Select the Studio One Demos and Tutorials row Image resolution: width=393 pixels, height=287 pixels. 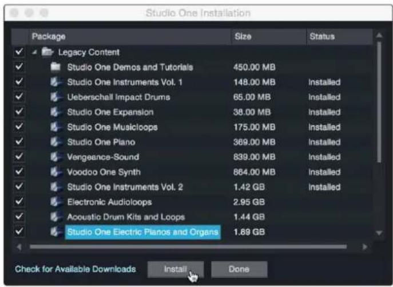193,67
